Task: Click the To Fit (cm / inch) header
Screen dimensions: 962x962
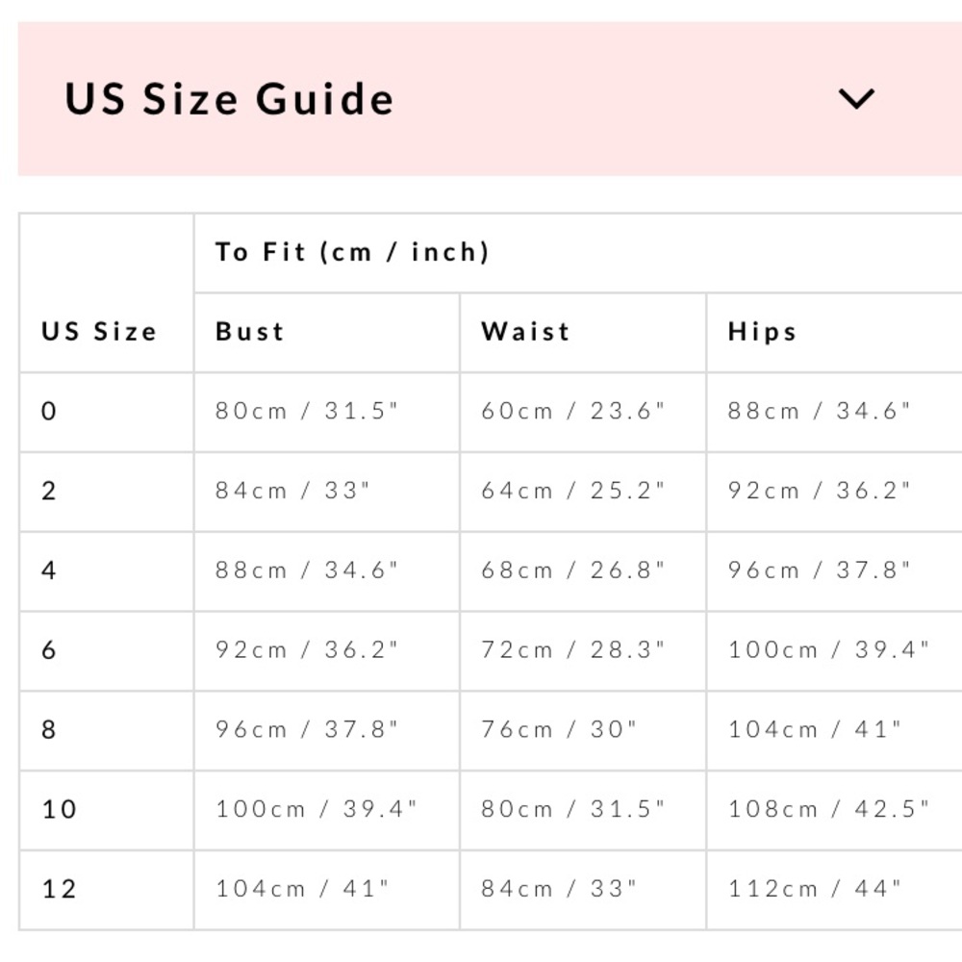Action: click(352, 252)
